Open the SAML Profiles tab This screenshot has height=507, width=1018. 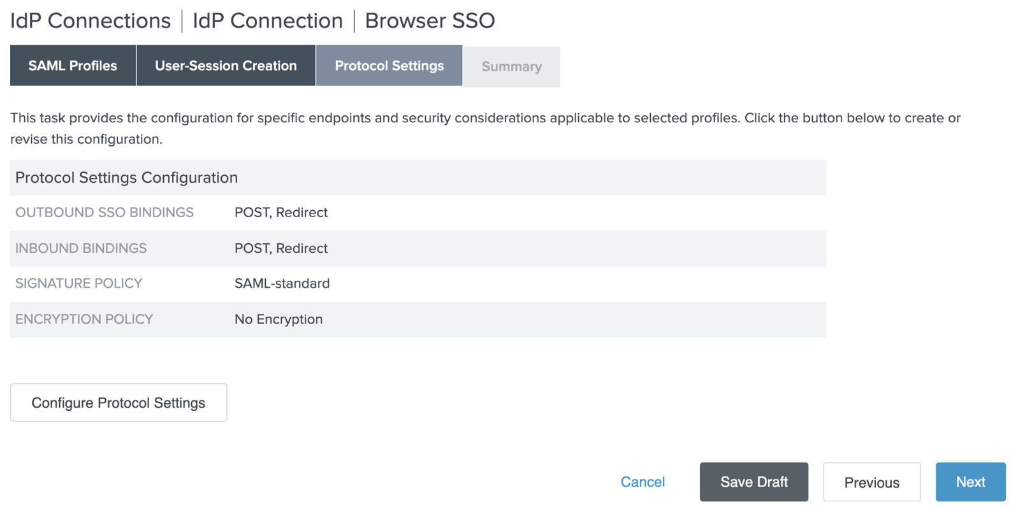click(73, 66)
